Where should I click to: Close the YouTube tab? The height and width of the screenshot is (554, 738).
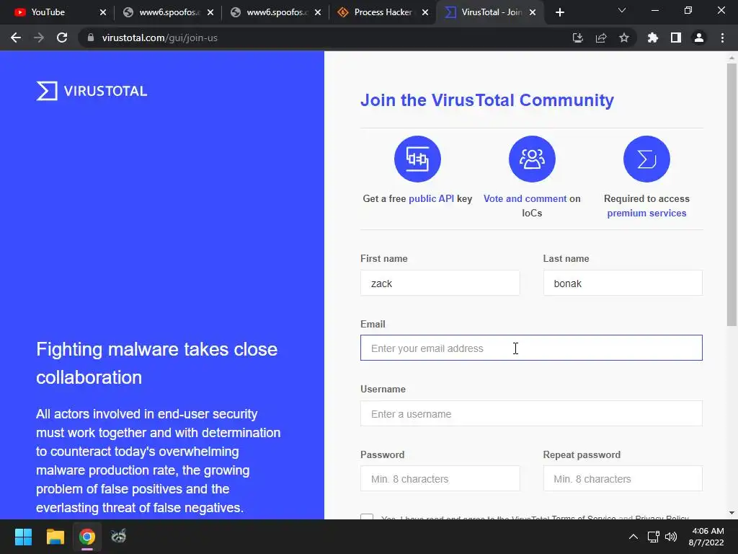tap(103, 12)
